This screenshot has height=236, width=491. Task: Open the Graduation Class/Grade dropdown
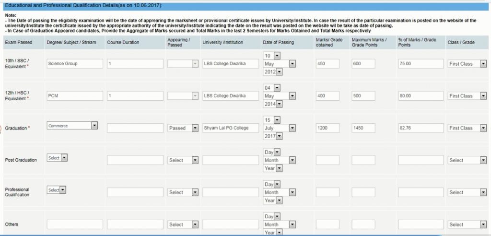tap(467, 128)
